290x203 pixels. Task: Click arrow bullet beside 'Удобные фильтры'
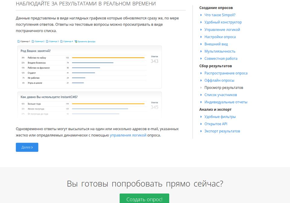201,117
